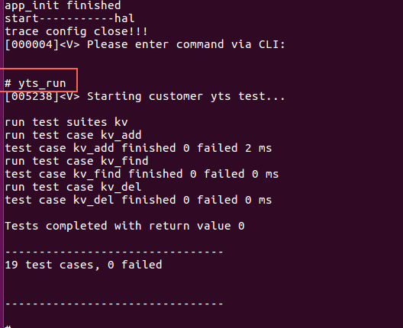Image resolution: width=403 pixels, height=328 pixels.
Task: Click 'Tests completed with return value 0'
Action: tap(124, 226)
